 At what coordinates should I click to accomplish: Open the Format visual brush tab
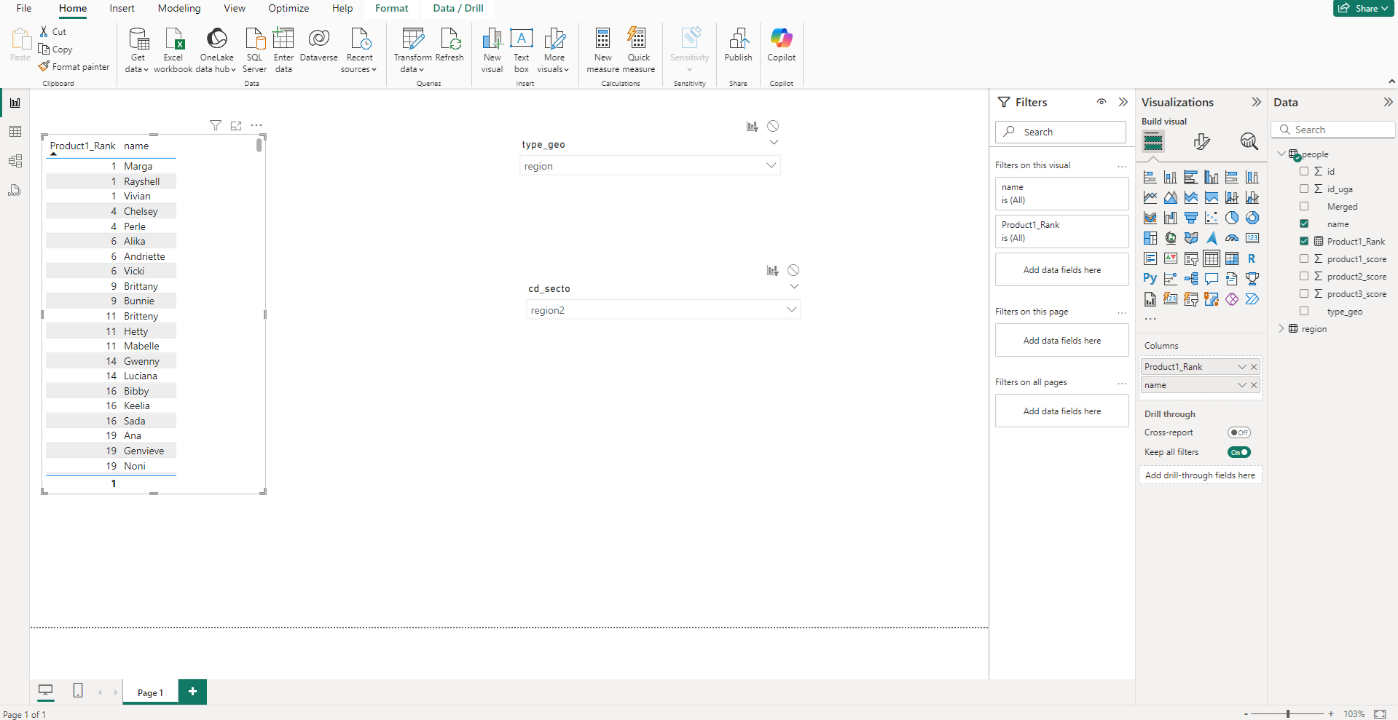1201,141
